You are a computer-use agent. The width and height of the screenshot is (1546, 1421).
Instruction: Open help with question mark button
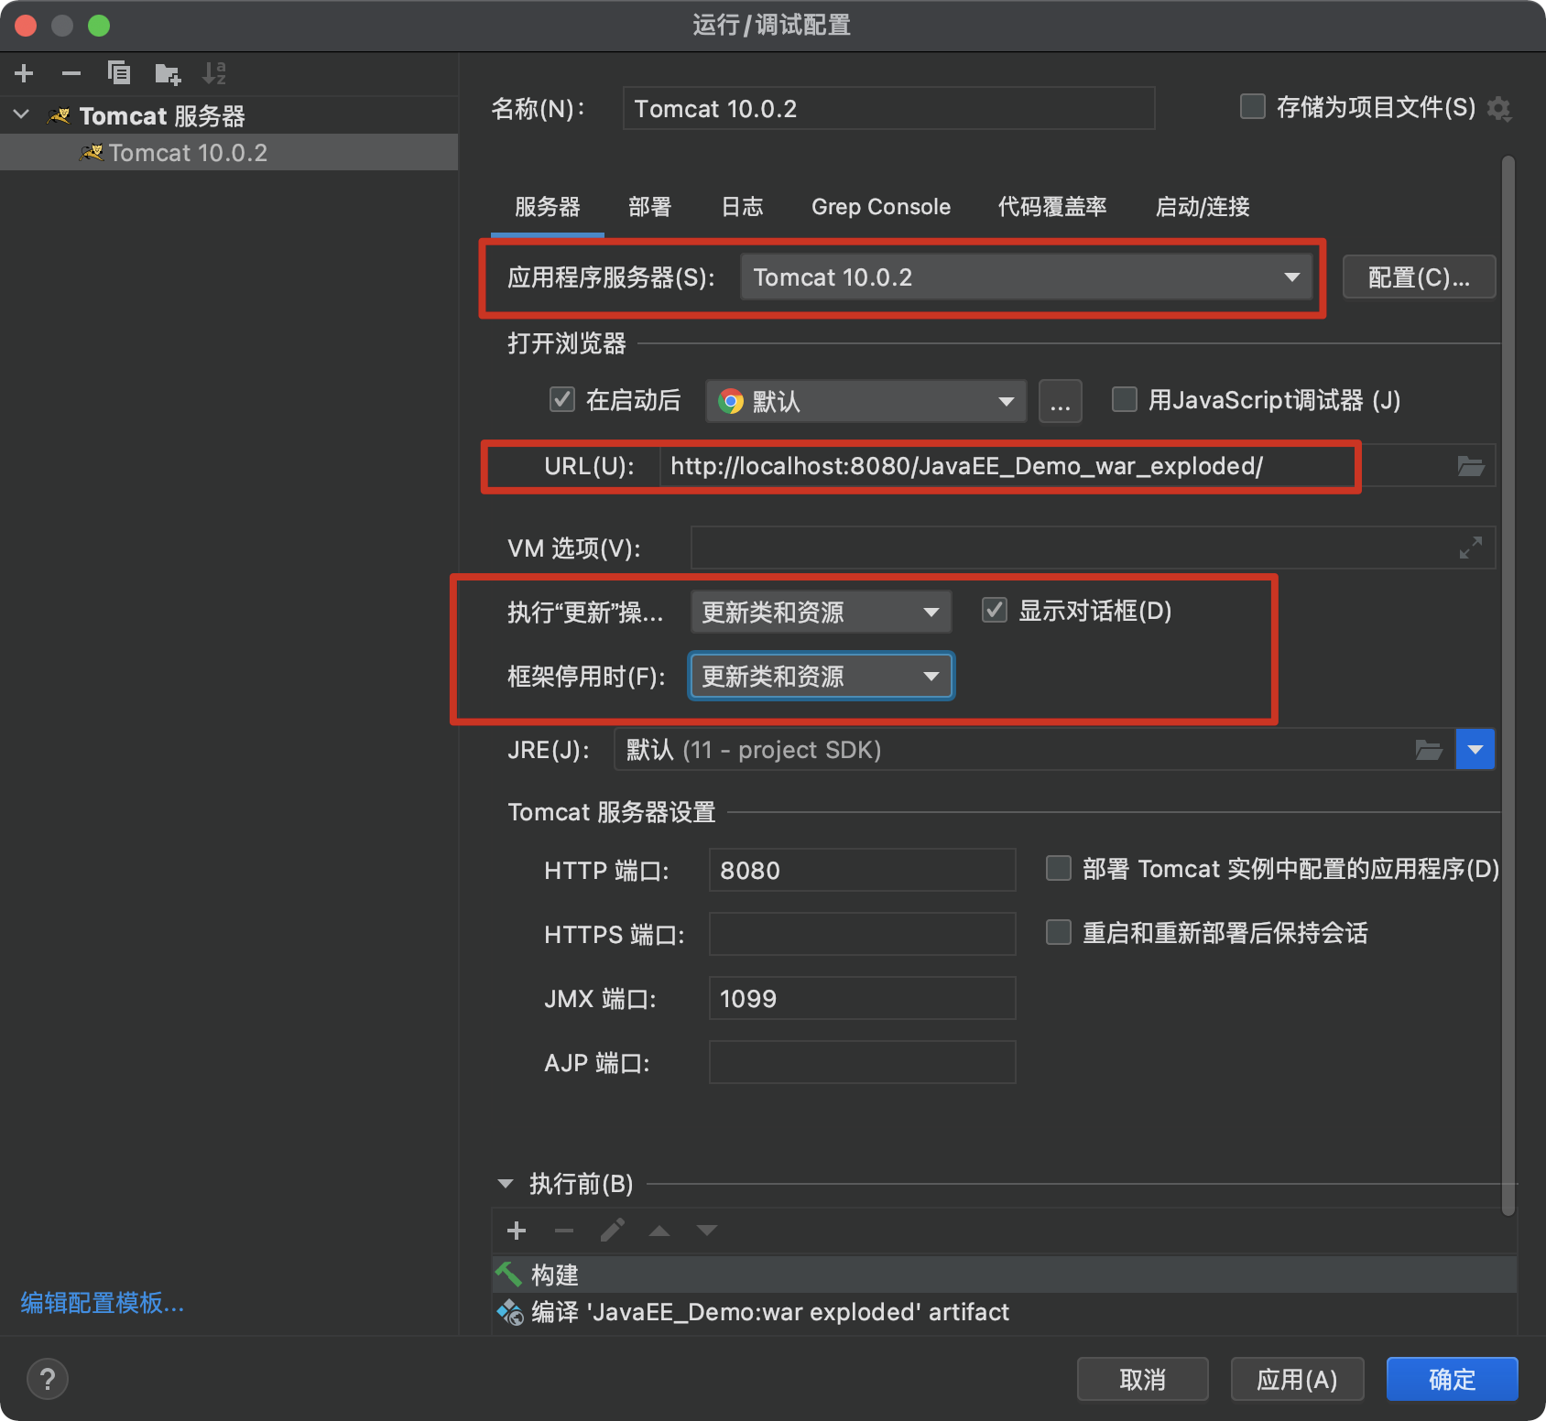(x=48, y=1379)
